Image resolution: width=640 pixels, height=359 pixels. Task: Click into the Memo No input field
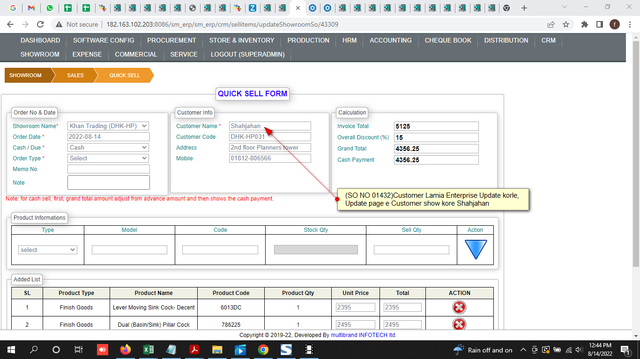point(108,169)
